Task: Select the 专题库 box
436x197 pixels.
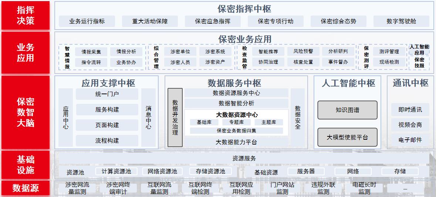Action: click(236, 122)
